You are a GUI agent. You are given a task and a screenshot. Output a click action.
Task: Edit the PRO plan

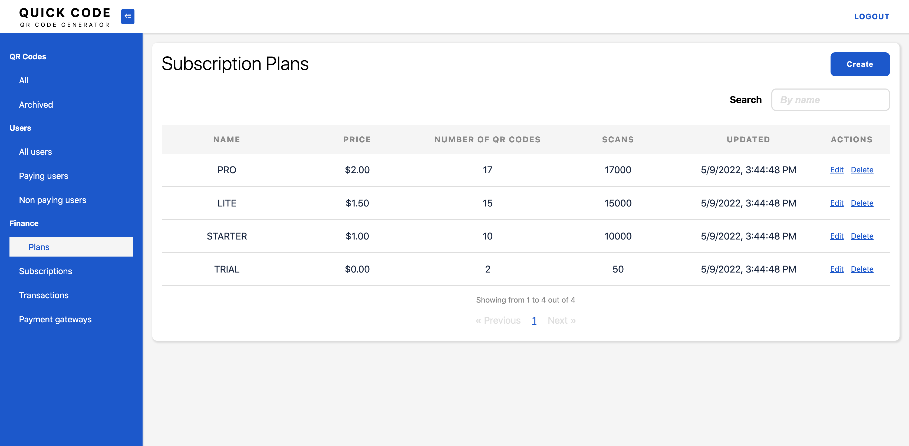pyautogui.click(x=837, y=170)
